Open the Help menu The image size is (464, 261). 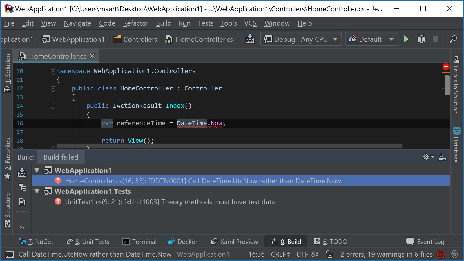click(304, 23)
